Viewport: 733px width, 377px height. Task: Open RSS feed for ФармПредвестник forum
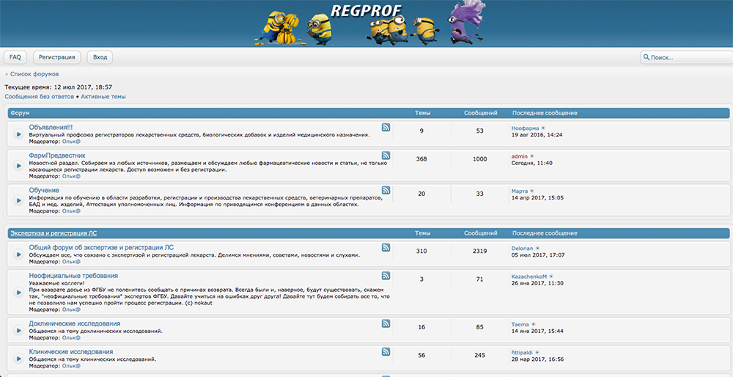click(386, 155)
